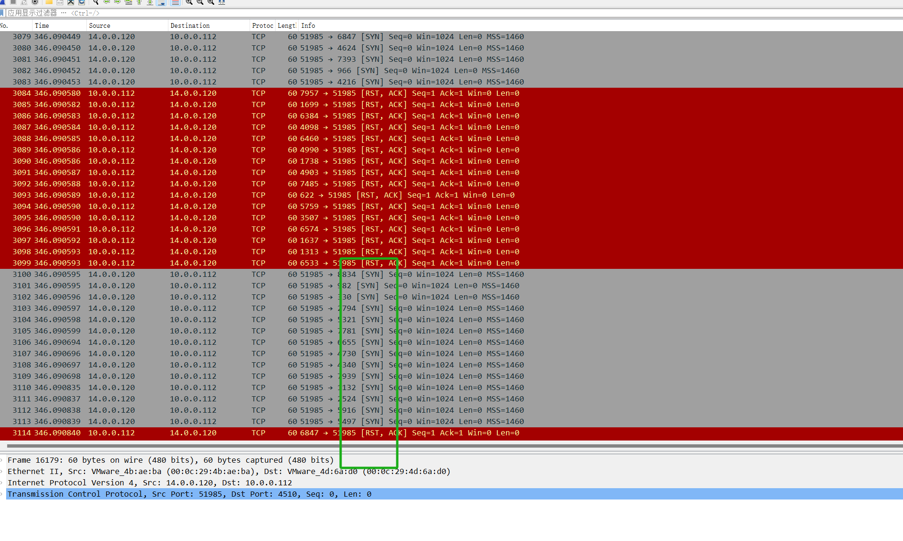Viewport: 903px width, 541px height.
Task: Select packet 3088 in the list
Action: pyautogui.click(x=451, y=139)
